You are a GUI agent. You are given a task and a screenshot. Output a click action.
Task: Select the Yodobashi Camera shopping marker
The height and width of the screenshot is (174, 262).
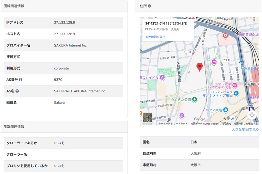pyautogui.click(x=236, y=93)
